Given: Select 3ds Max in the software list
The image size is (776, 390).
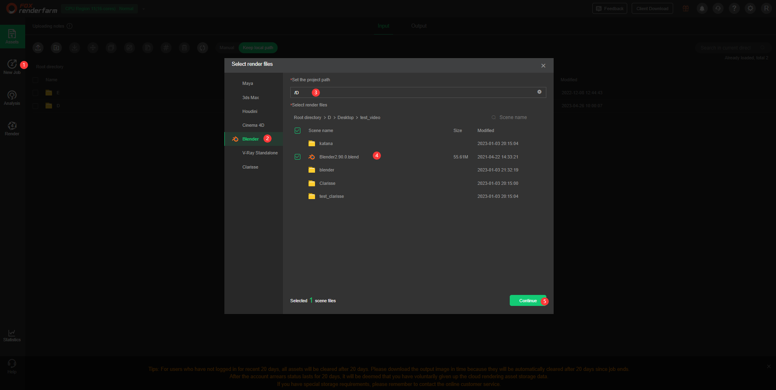Looking at the screenshot, I should [254, 97].
